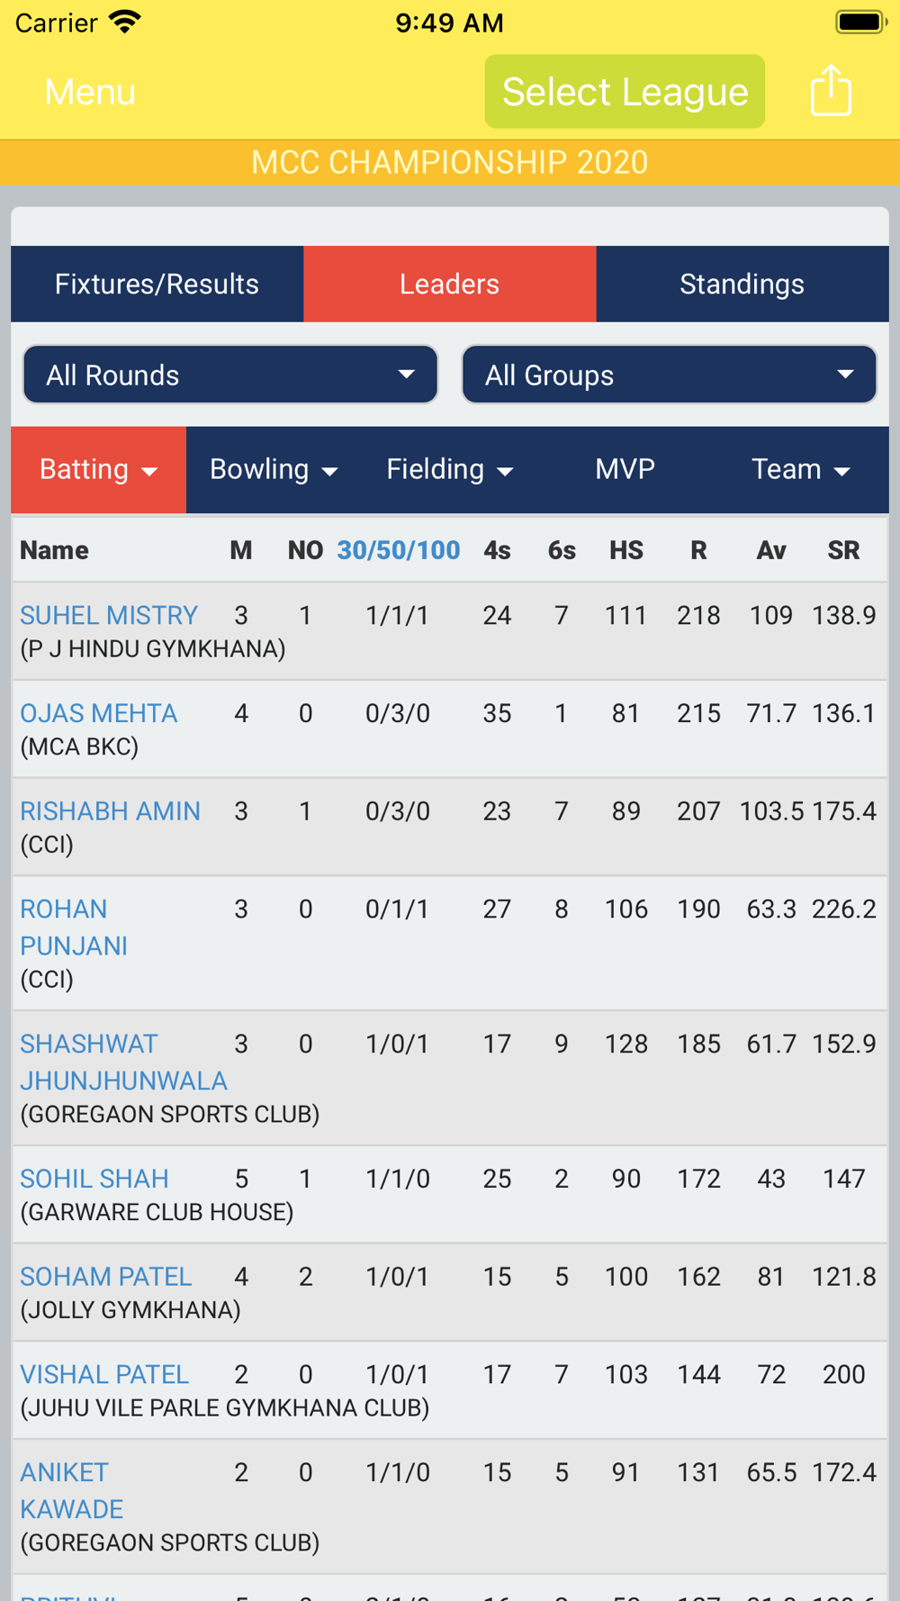The height and width of the screenshot is (1601, 900).
Task: Expand the Batting stats menu
Action: click(x=98, y=470)
